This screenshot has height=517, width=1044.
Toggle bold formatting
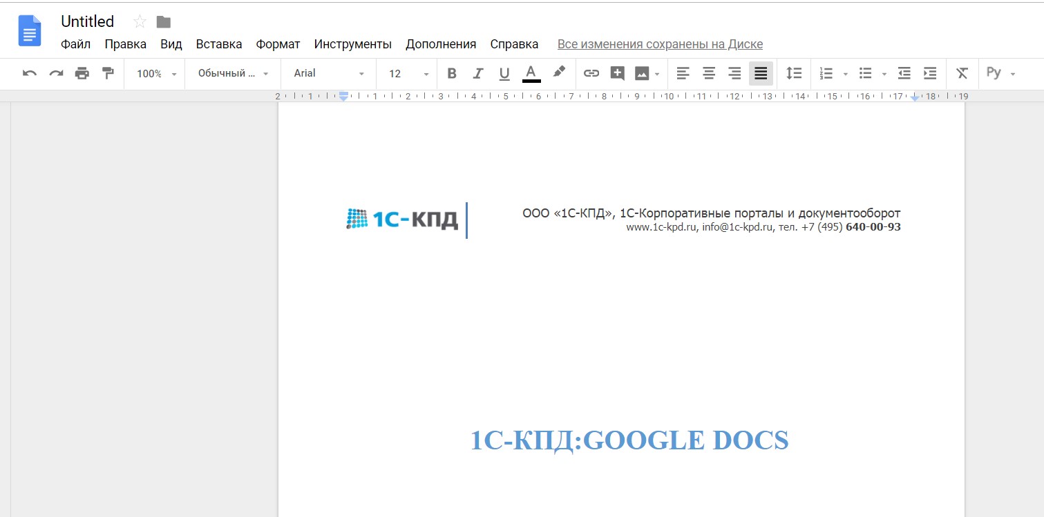point(452,73)
